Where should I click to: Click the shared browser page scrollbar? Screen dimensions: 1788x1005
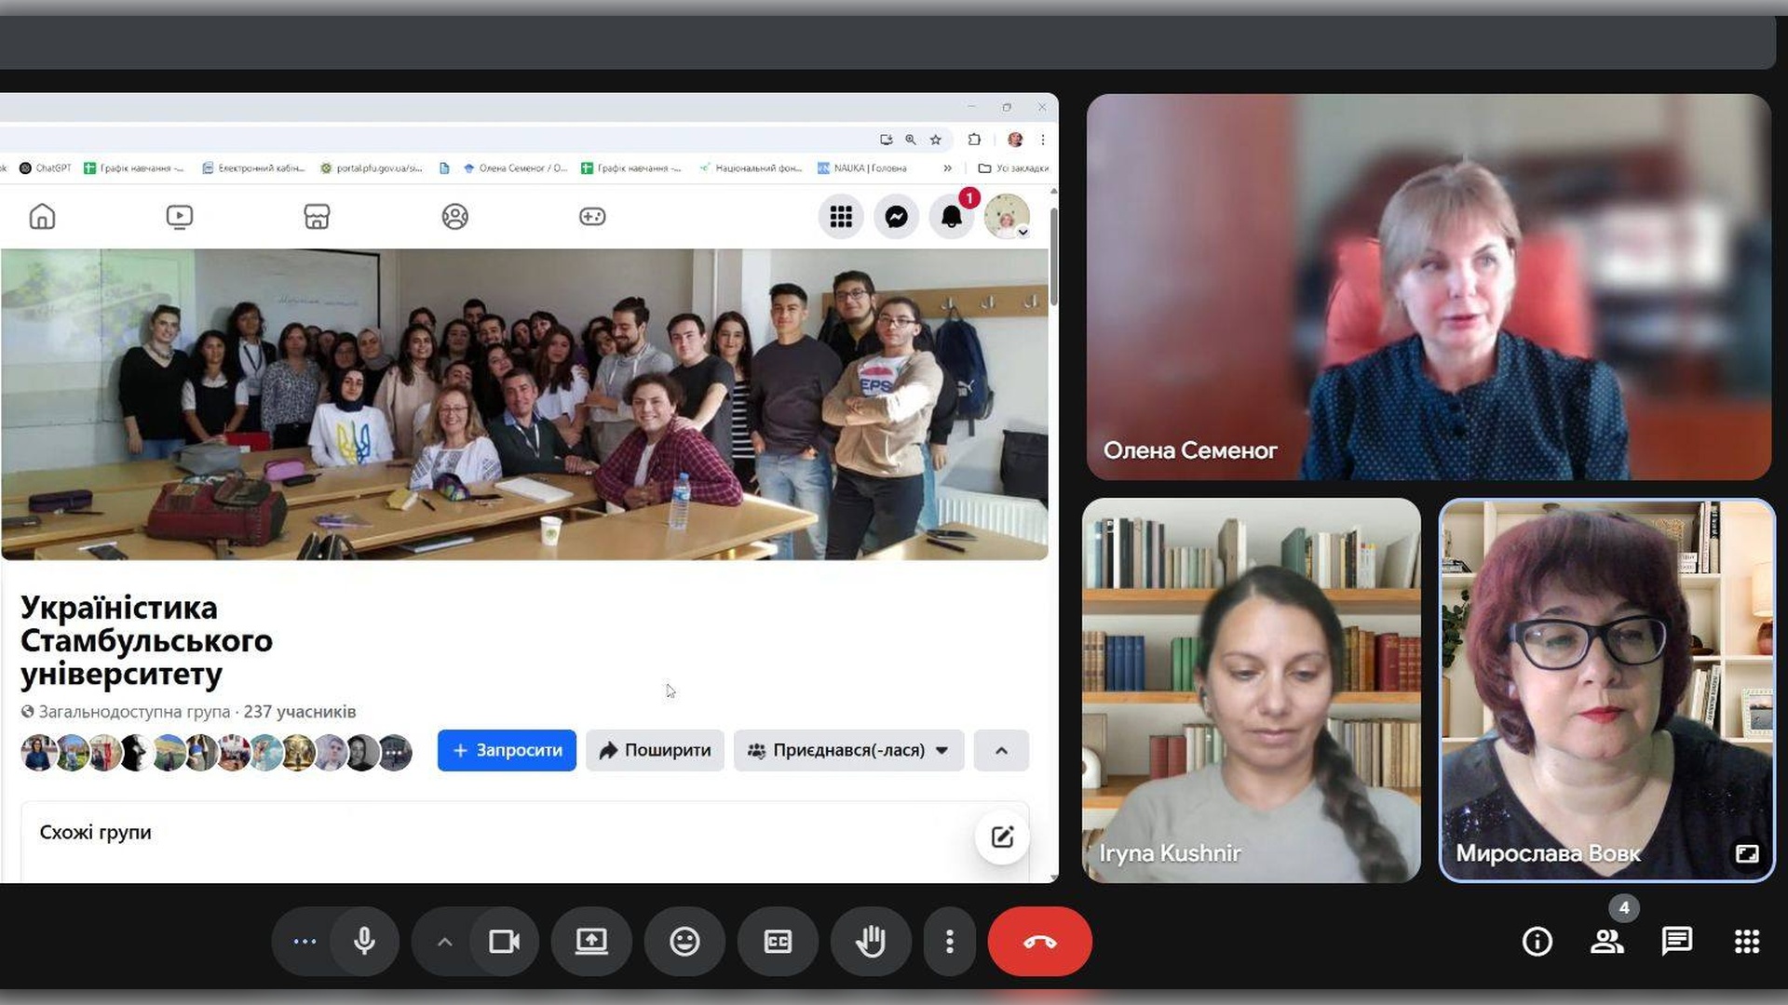(1053, 256)
